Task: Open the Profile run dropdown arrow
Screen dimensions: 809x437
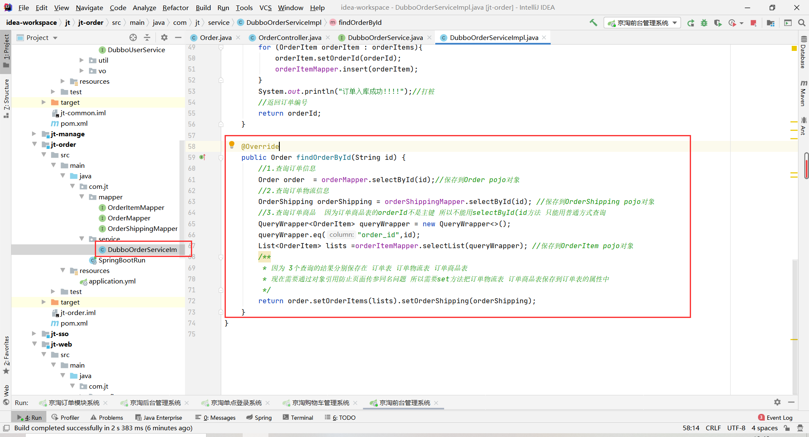Action: point(742,23)
